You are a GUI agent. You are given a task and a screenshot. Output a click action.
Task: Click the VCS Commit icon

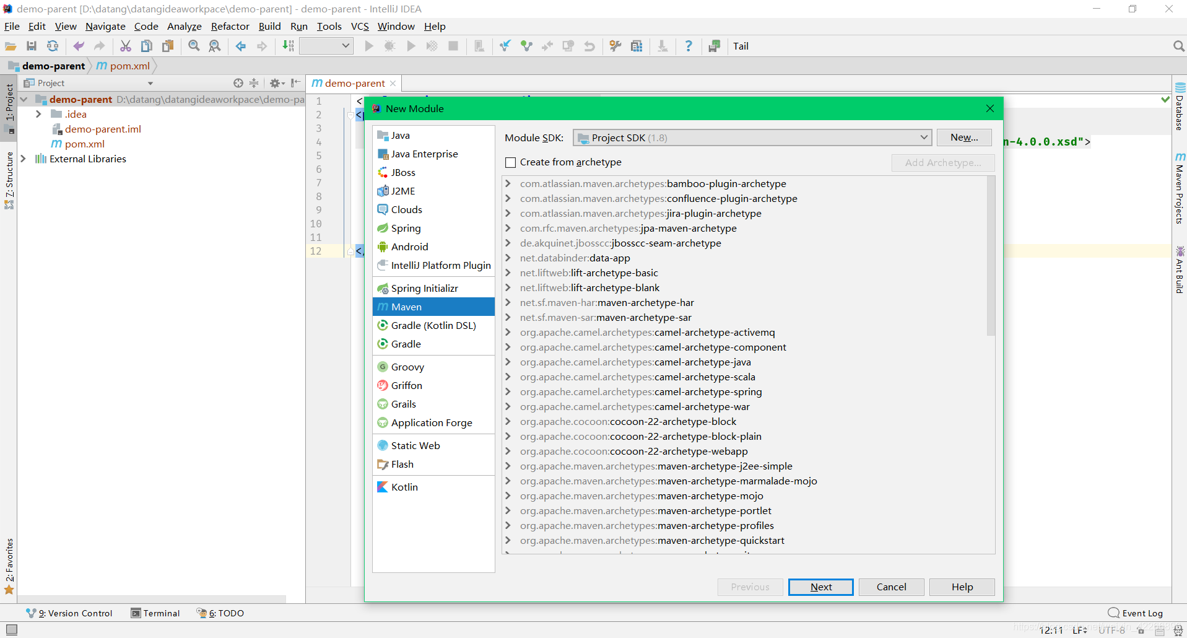coord(526,46)
